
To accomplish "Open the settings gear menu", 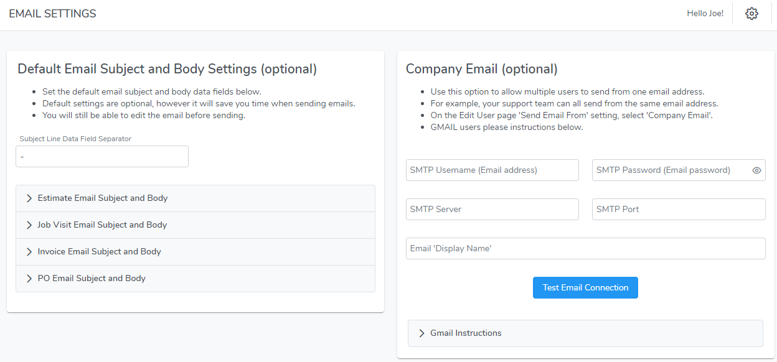I will pos(751,13).
